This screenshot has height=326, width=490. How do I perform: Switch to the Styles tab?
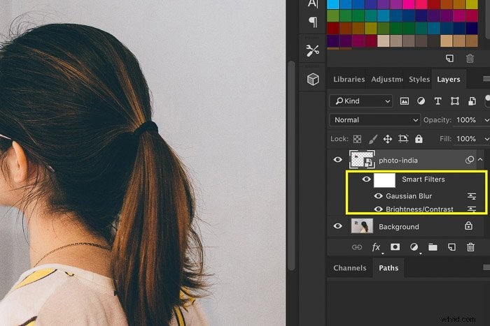pyautogui.click(x=419, y=79)
